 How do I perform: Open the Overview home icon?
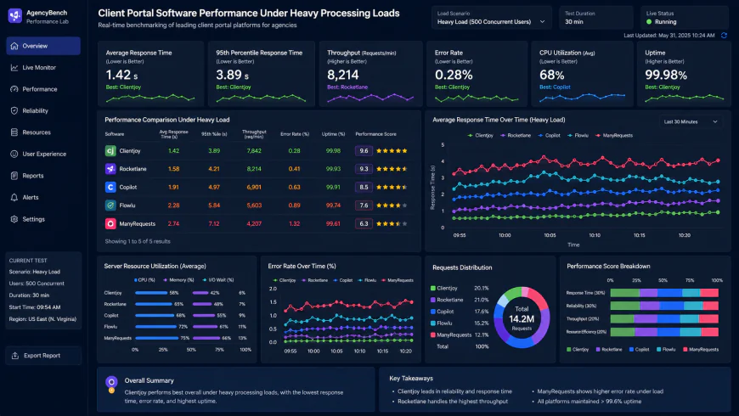(14, 46)
